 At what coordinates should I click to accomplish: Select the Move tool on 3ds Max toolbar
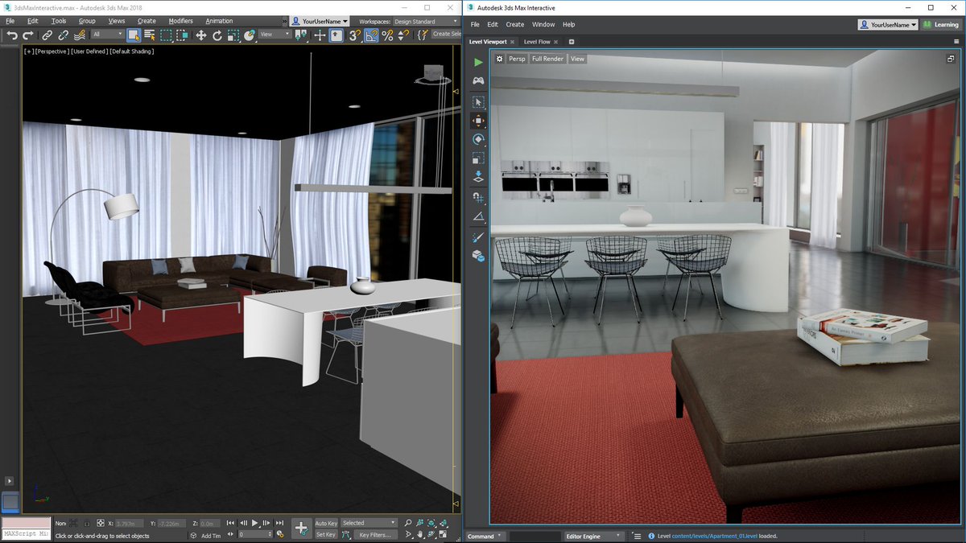(201, 36)
